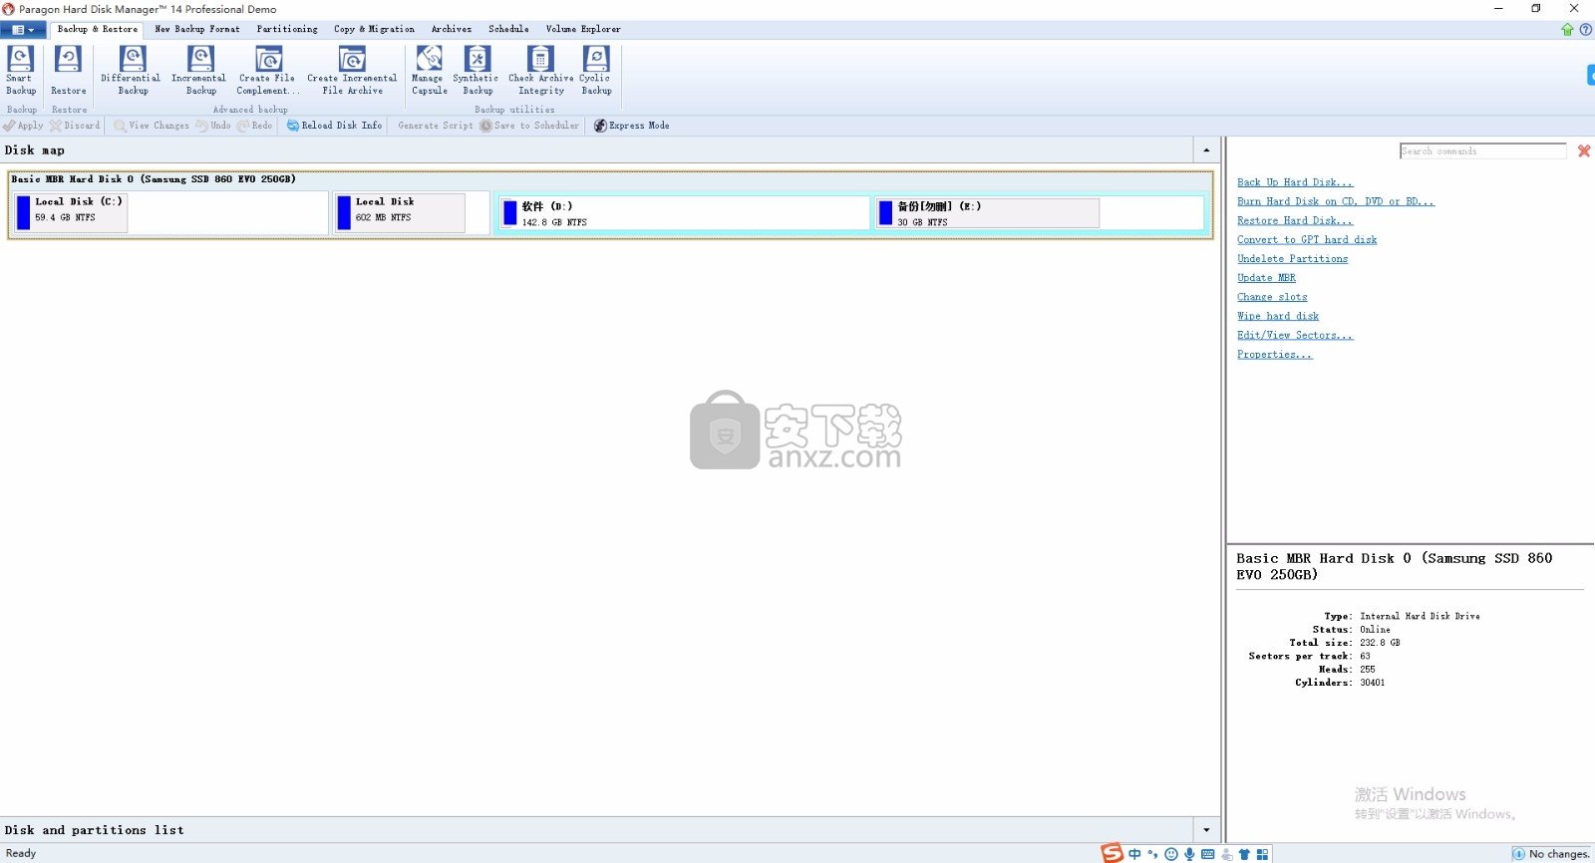Open the Sogou toolbox grid icon
Image resolution: width=1595 pixels, height=863 pixels.
(x=1262, y=854)
